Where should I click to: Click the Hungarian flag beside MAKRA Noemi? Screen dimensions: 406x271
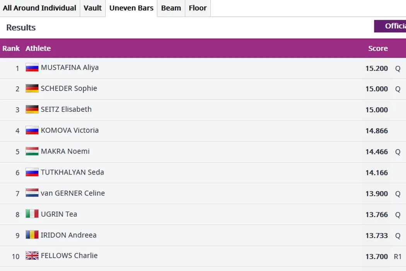32,151
